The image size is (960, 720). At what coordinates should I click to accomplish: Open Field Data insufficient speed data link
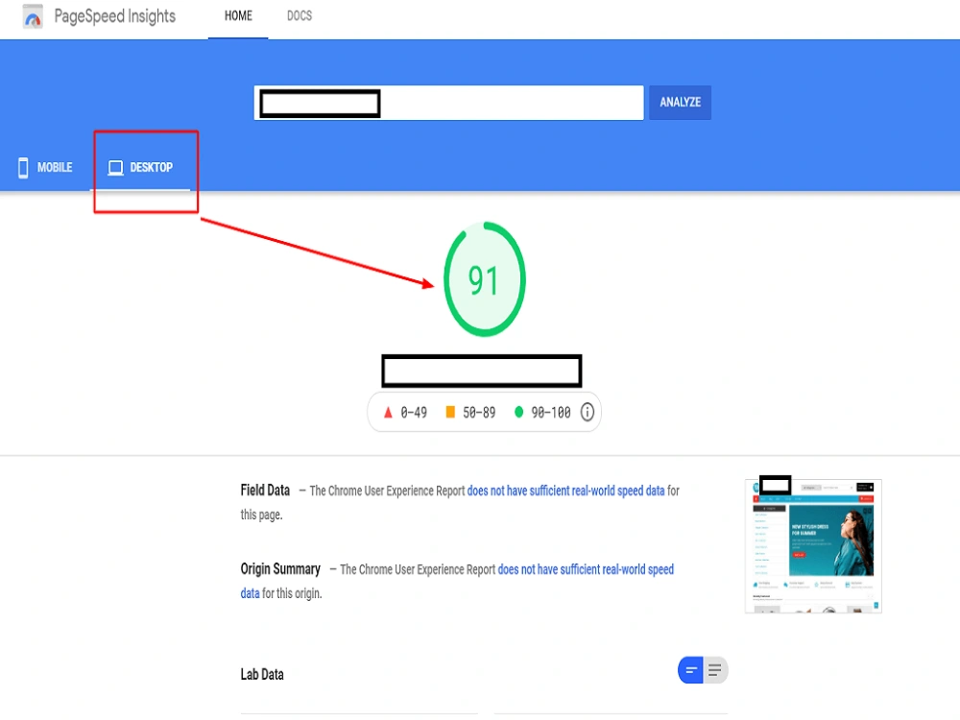pyautogui.click(x=565, y=491)
